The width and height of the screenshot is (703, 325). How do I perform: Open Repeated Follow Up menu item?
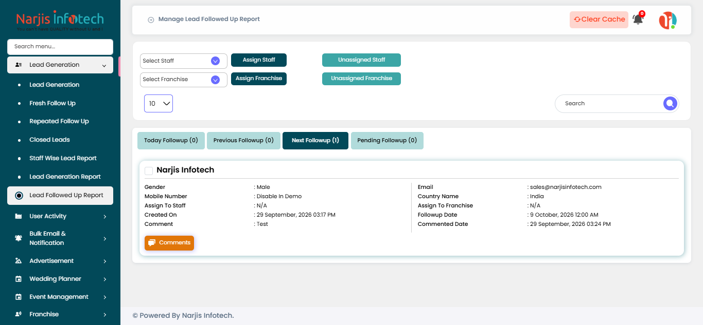[59, 121]
